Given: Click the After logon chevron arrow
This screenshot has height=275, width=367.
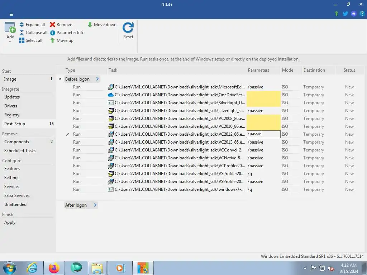Looking at the screenshot, I should [x=95, y=205].
